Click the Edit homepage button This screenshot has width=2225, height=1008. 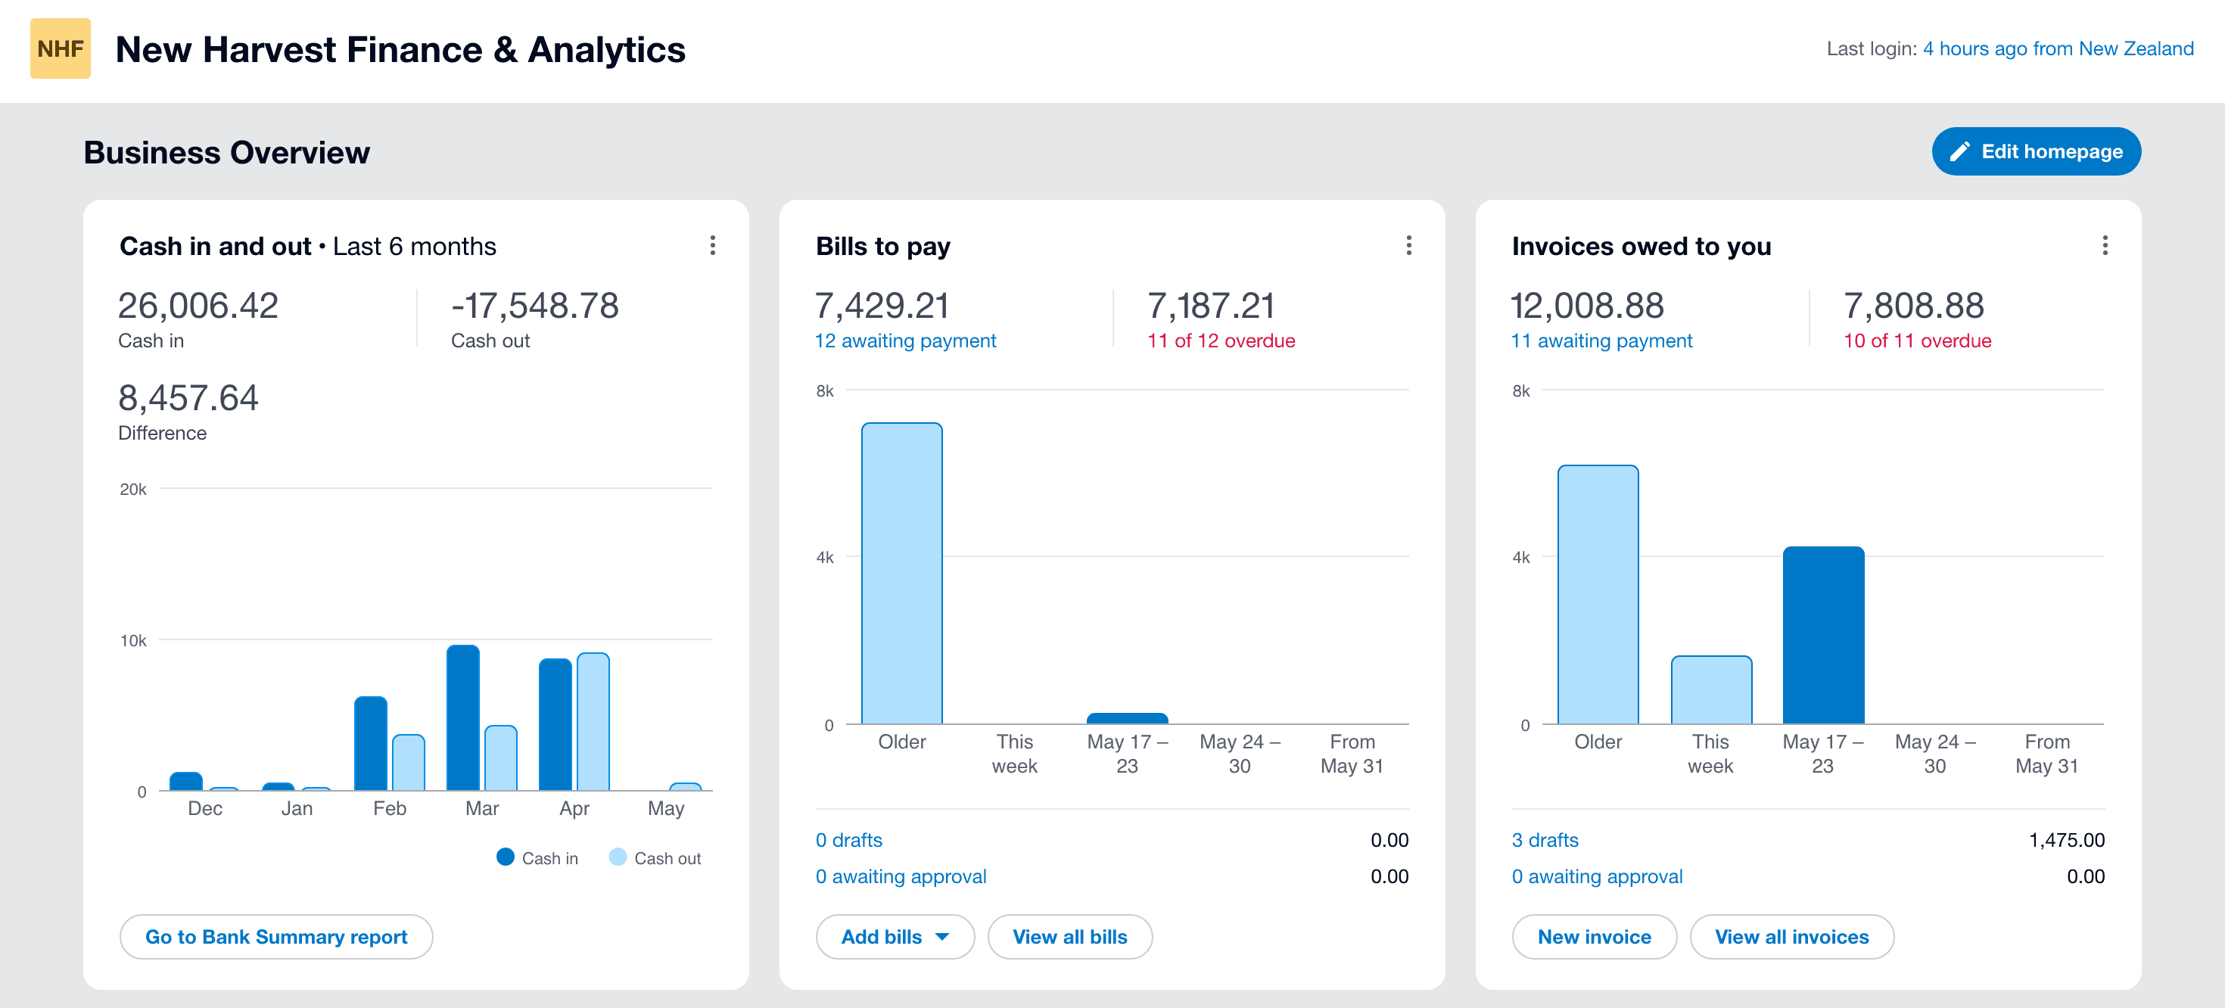2036,151
